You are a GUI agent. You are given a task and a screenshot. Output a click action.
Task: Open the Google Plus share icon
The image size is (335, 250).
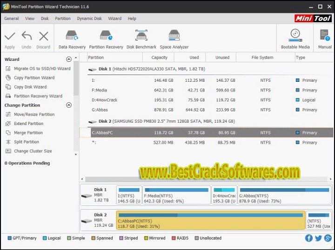pyautogui.click(x=328, y=238)
